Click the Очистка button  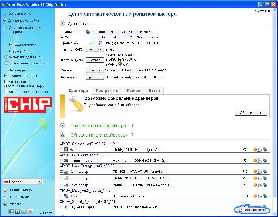coord(95,70)
